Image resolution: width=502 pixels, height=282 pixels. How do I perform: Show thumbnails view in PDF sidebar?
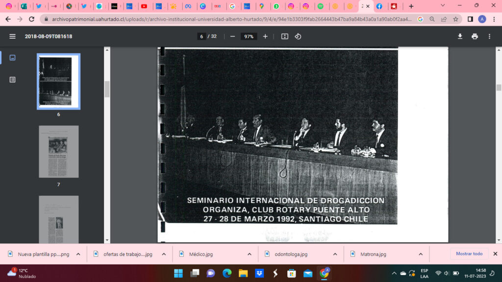[12, 58]
